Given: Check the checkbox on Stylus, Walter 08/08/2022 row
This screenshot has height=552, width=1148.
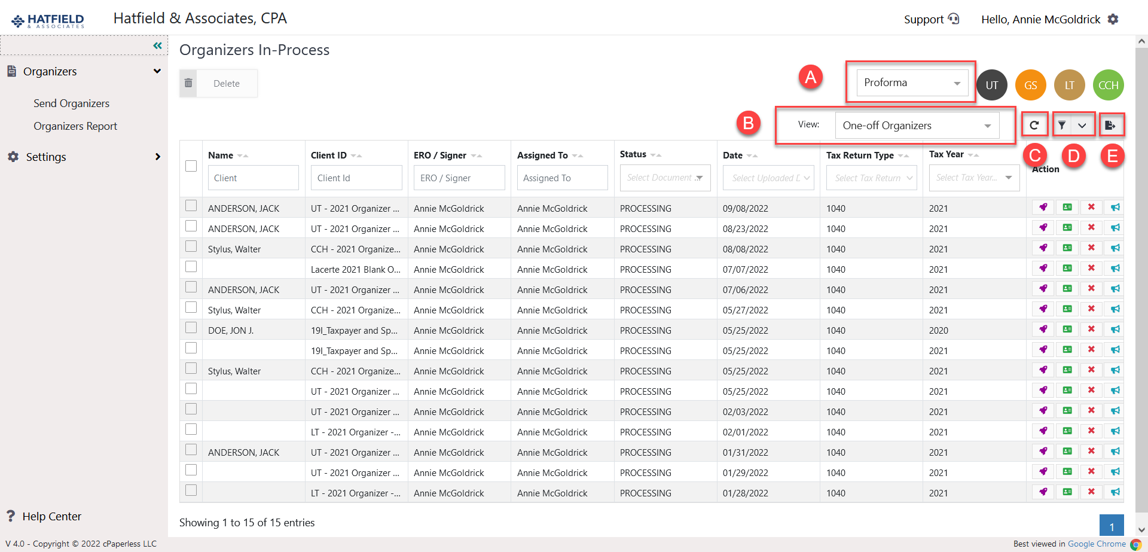Looking at the screenshot, I should (191, 246).
